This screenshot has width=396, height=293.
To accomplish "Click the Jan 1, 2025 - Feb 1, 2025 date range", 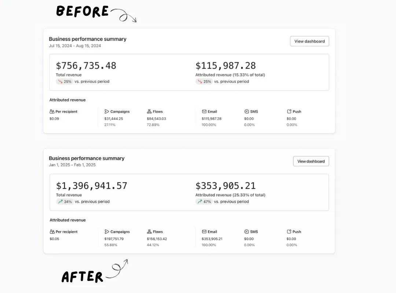I will pos(72,165).
